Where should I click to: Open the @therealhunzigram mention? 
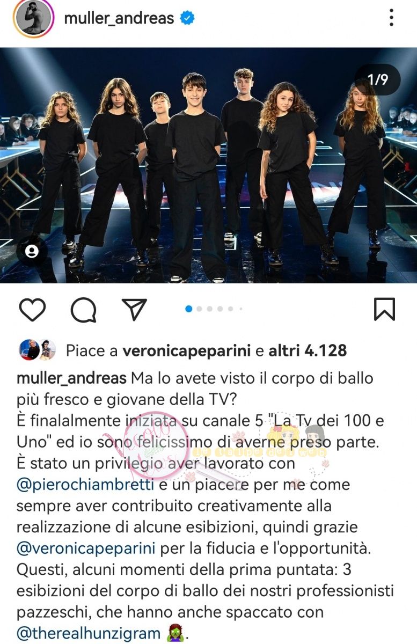click(89, 633)
